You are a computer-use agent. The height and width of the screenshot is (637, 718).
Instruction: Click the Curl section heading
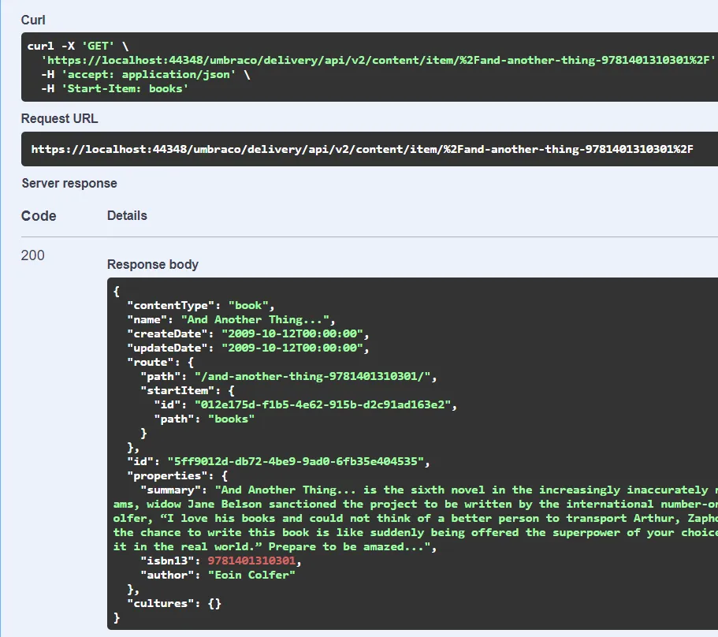[32, 20]
